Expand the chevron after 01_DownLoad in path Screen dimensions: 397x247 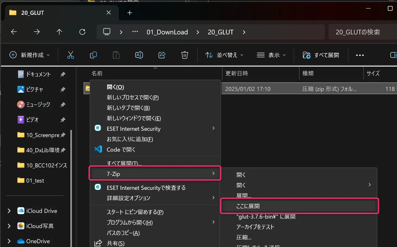pyautogui.click(x=198, y=32)
